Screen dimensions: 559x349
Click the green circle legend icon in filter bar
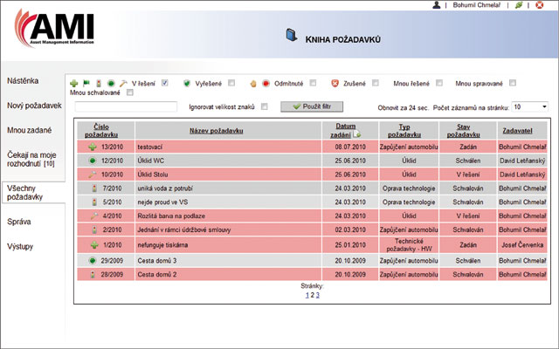pyautogui.click(x=111, y=84)
